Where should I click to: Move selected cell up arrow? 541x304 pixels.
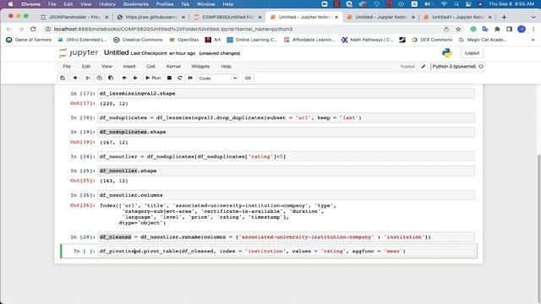pyautogui.click(x=124, y=78)
